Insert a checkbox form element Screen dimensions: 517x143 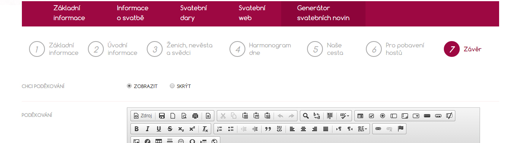[371, 116]
